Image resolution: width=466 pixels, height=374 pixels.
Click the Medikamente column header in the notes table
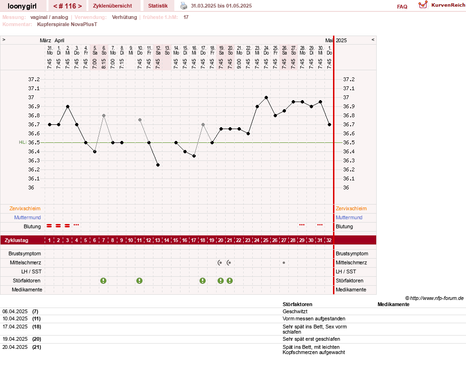393,305
